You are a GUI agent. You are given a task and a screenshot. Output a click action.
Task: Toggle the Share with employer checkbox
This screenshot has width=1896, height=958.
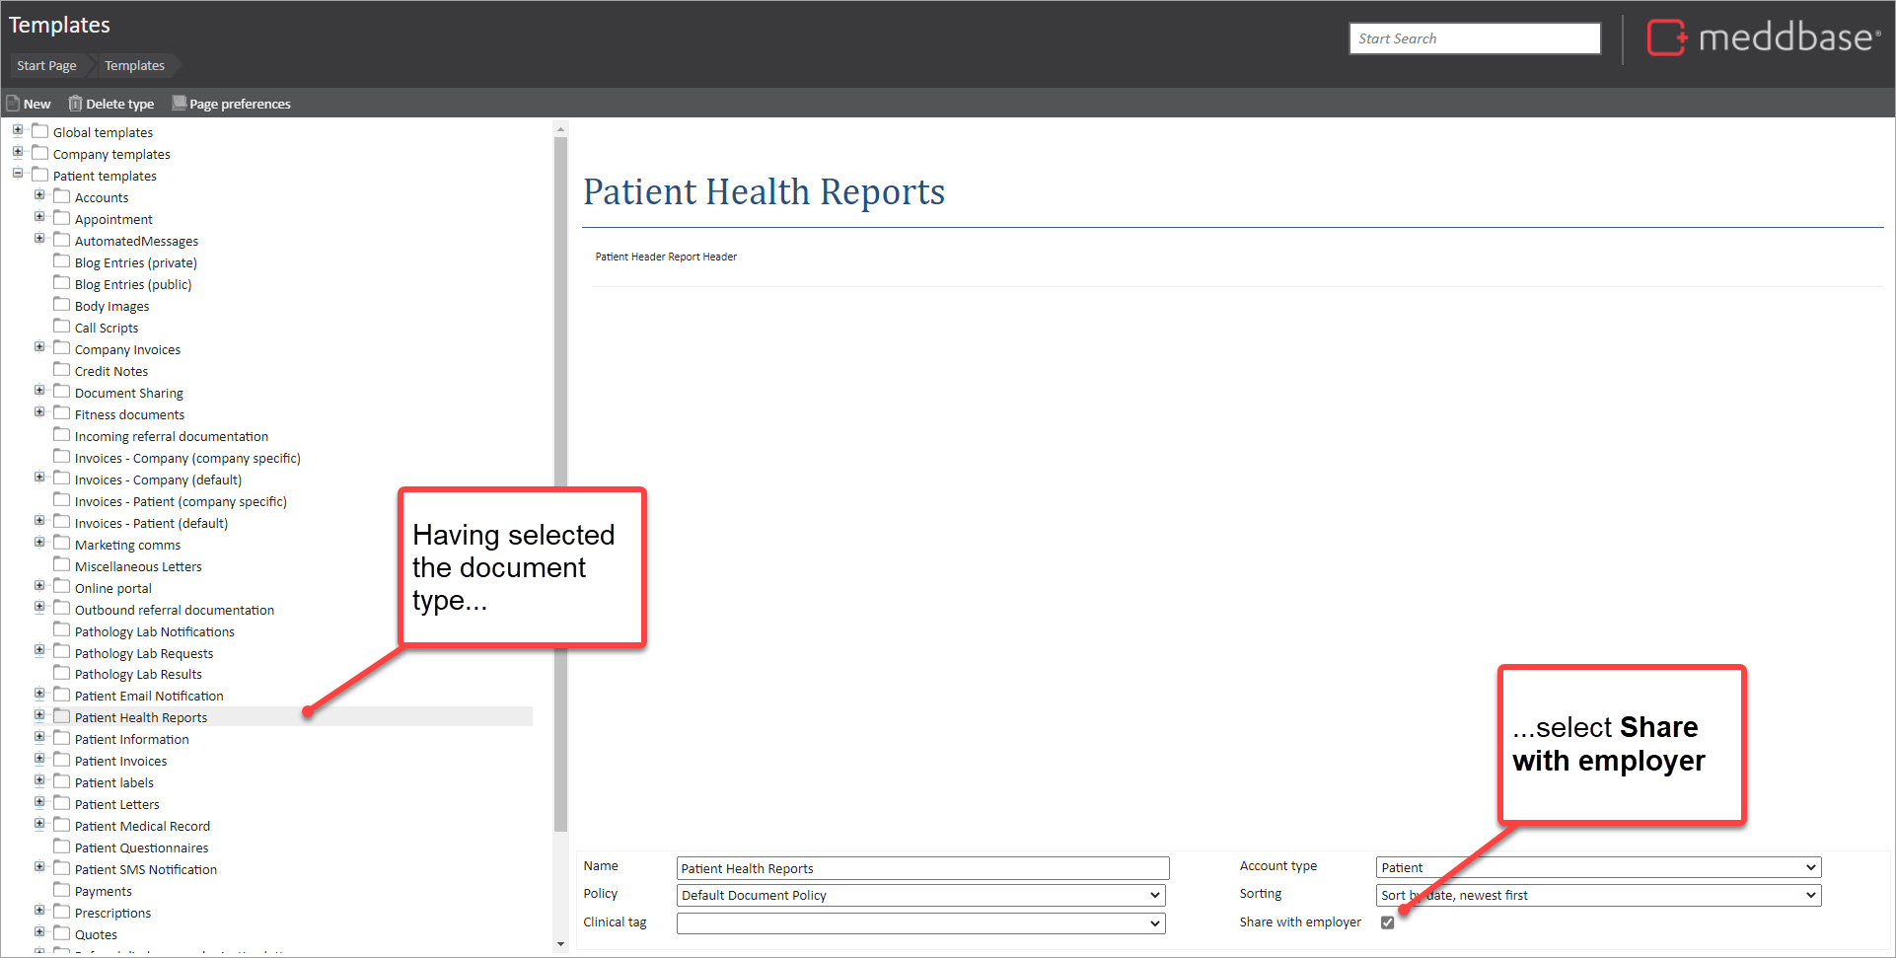(x=1387, y=922)
